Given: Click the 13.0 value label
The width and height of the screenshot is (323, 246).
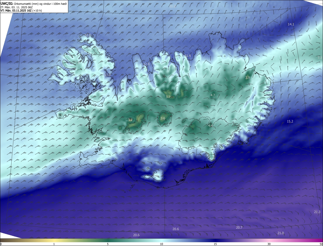Looking at the screenshot, I should (107, 75).
